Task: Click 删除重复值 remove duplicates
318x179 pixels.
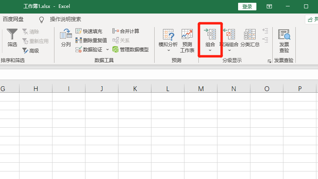Action: click(91, 40)
